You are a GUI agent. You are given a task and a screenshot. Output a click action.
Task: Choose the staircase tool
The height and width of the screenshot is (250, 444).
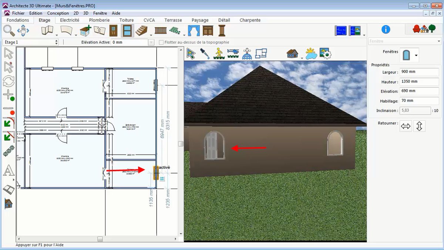[141, 31]
